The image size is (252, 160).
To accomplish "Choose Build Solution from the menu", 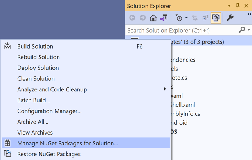I will [x=35, y=46].
